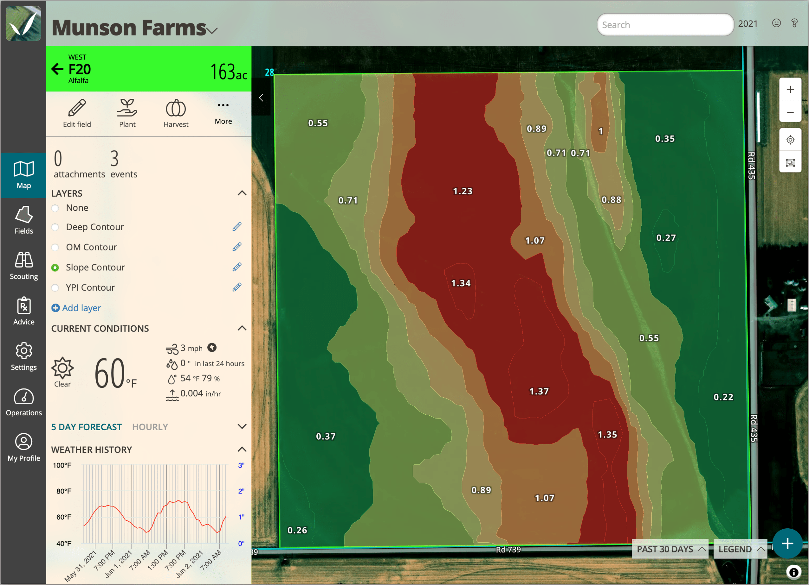The width and height of the screenshot is (809, 585).
Task: Click the 1.37 slope zone label
Action: [x=539, y=392]
